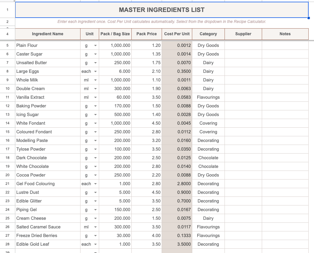Screen dimensions: 314x253
Task: Select cost per unit 0.3500
Action: (177, 71)
